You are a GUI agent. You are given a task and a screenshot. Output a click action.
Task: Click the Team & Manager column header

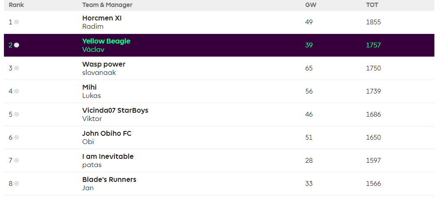107,5
